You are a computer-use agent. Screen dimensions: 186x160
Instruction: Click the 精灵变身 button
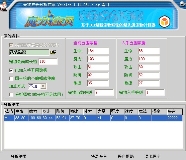99,156
